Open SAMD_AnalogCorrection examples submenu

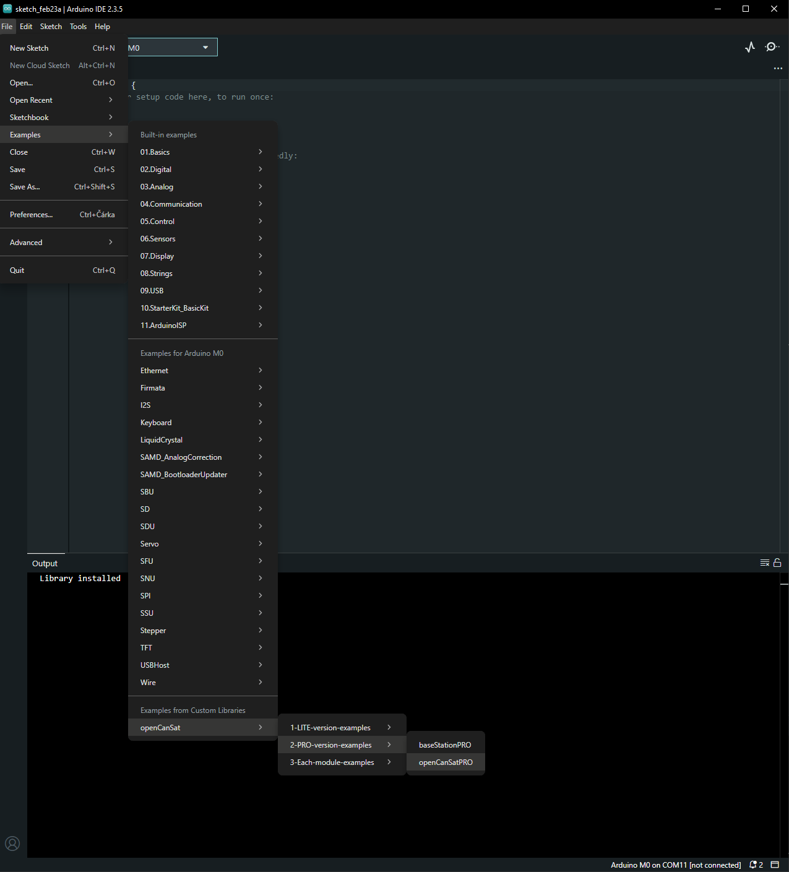pos(203,457)
